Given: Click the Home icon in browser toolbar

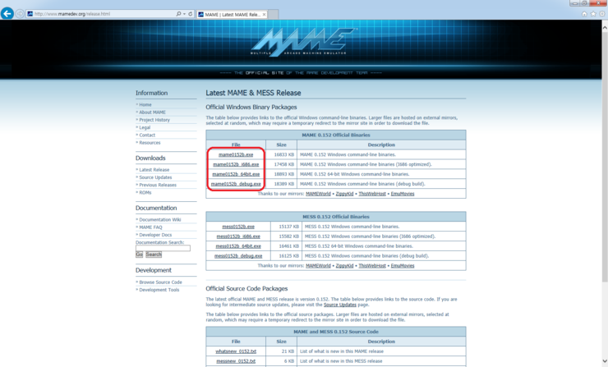Looking at the screenshot, I should tap(584, 14).
